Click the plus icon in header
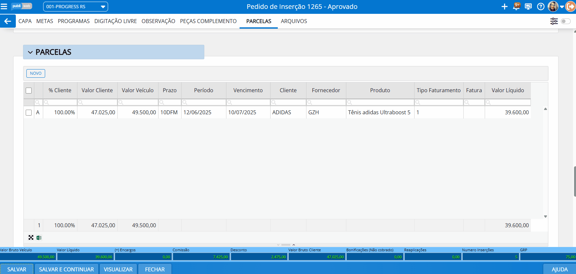Image resolution: width=576 pixels, height=274 pixels. (504, 7)
